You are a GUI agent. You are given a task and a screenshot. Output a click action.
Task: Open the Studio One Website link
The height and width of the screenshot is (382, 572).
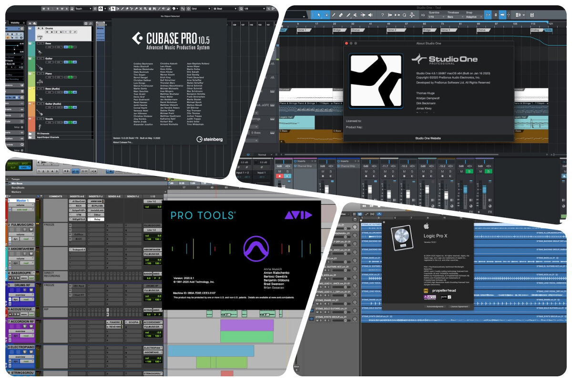click(x=428, y=138)
